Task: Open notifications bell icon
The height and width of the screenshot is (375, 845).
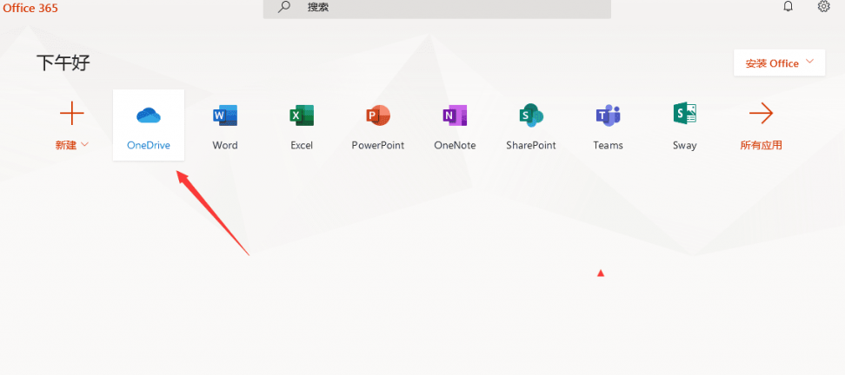Action: point(788,7)
